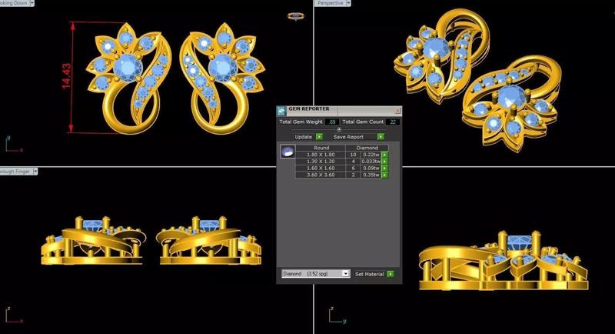
Task: Open the Through Finger viewport menu arrow
Action: [x=35, y=172]
